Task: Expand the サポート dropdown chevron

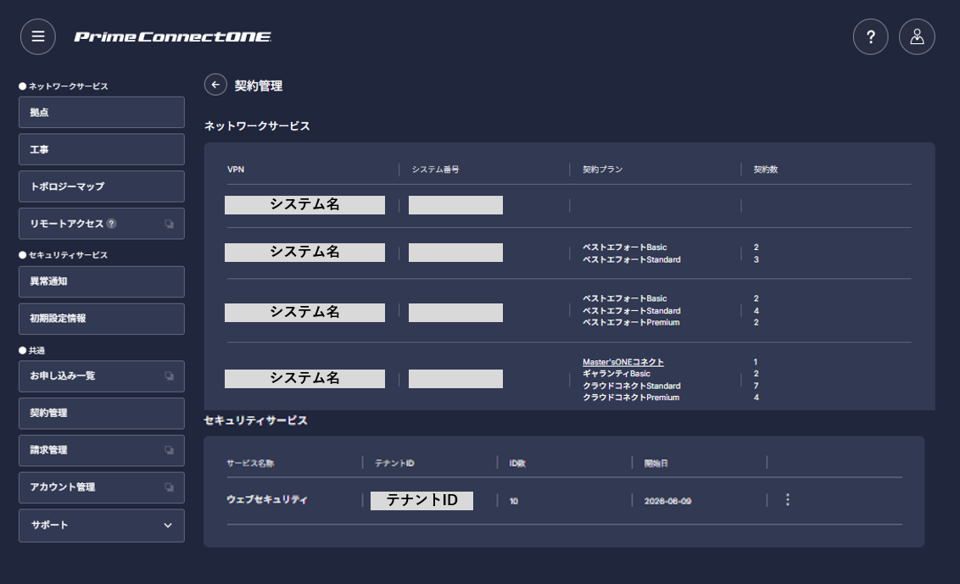Action: [x=168, y=526]
